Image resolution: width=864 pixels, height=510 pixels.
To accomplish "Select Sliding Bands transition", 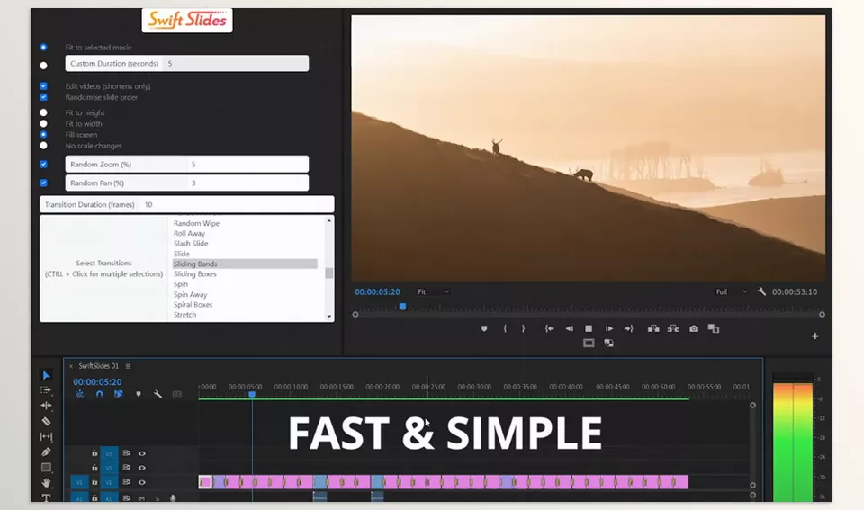I will [245, 264].
